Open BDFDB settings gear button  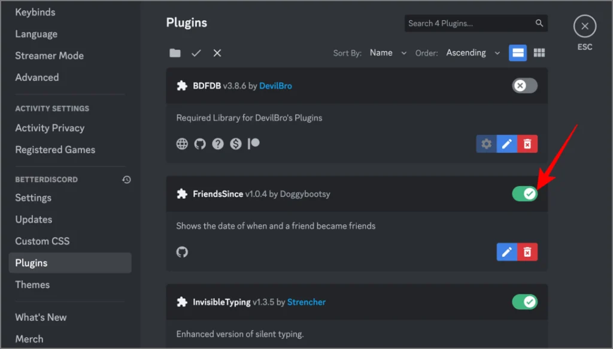coord(486,144)
